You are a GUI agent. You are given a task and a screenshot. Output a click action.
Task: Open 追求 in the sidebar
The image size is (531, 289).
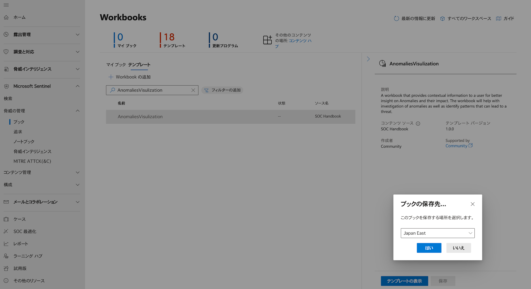[18, 132]
